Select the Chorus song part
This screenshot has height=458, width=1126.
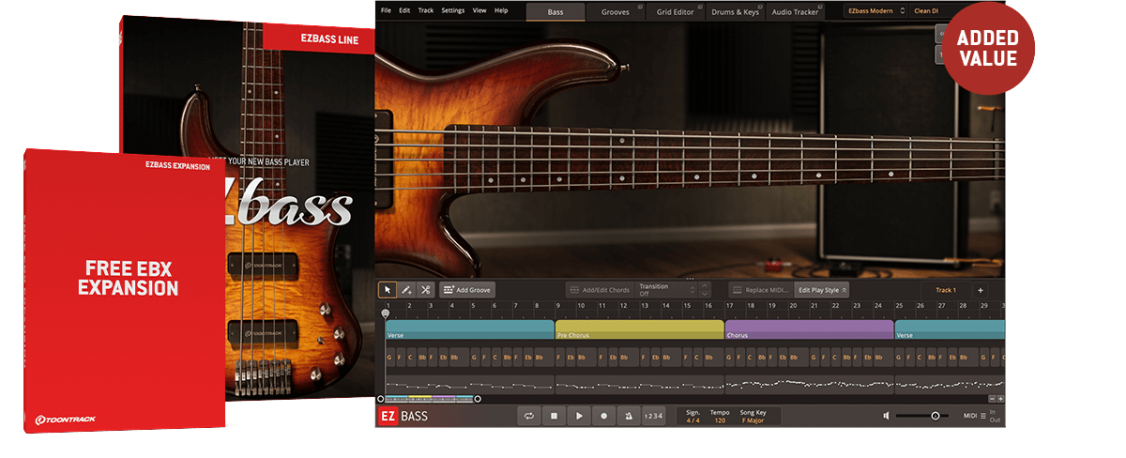809,329
